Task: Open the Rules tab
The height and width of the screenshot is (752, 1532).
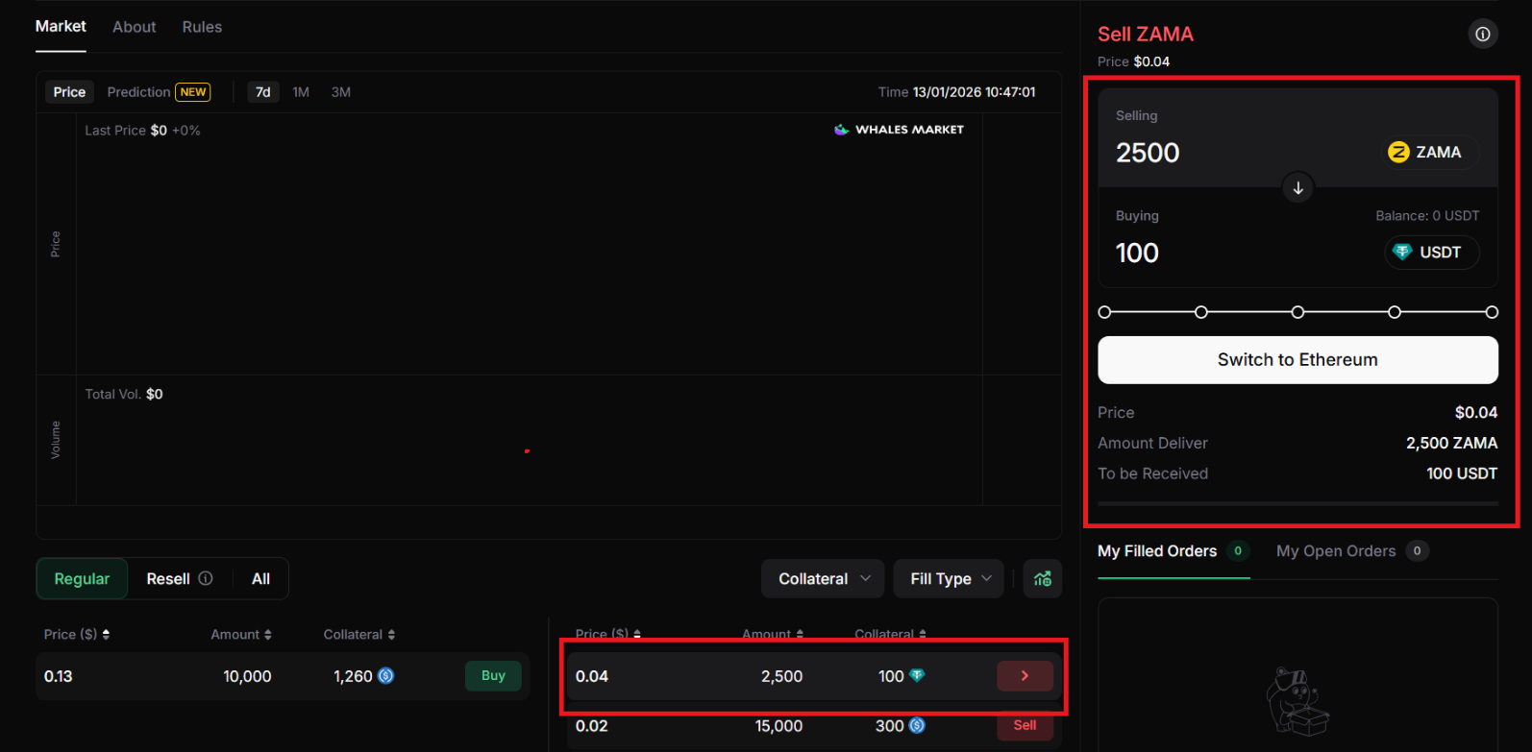Action: click(202, 27)
